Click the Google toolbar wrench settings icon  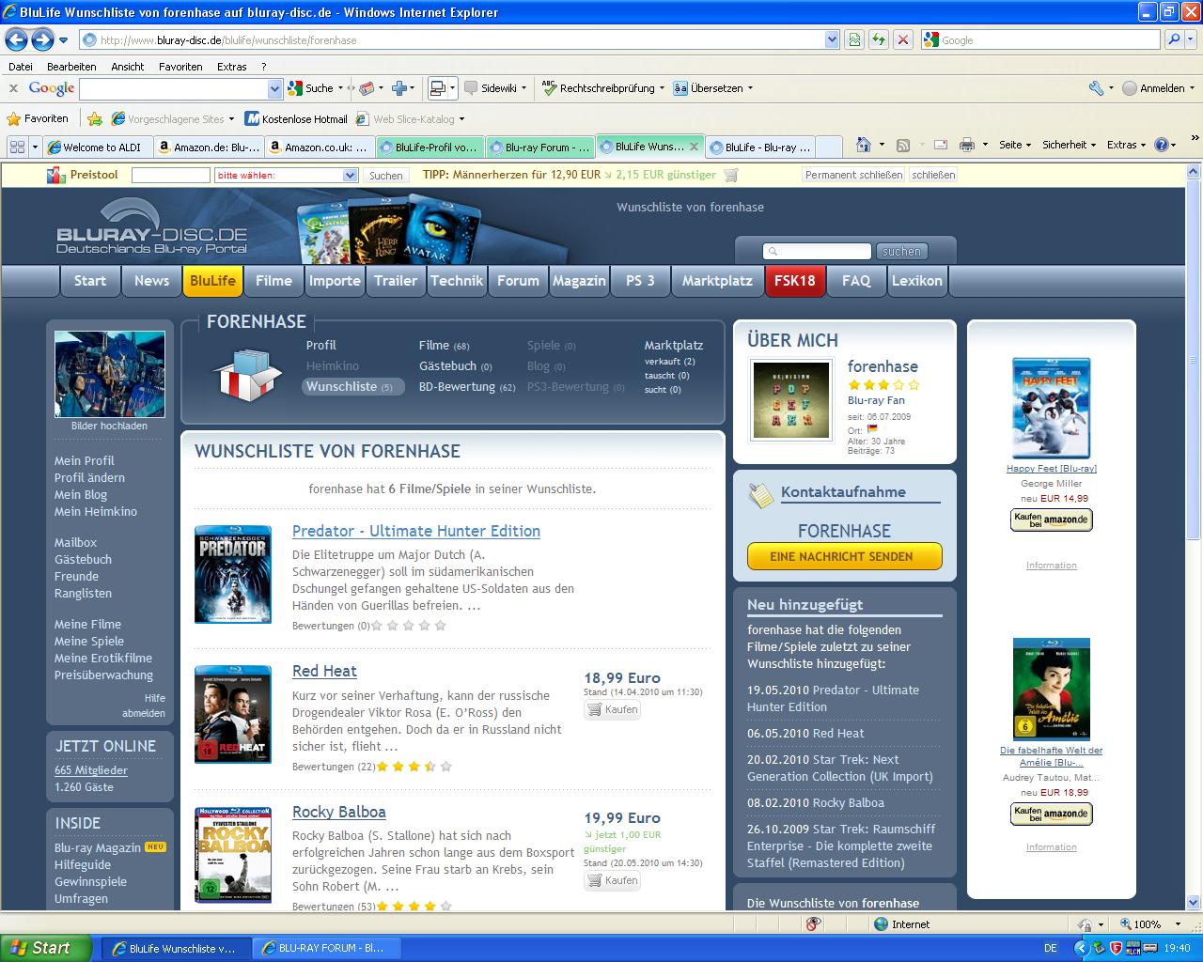click(1096, 88)
